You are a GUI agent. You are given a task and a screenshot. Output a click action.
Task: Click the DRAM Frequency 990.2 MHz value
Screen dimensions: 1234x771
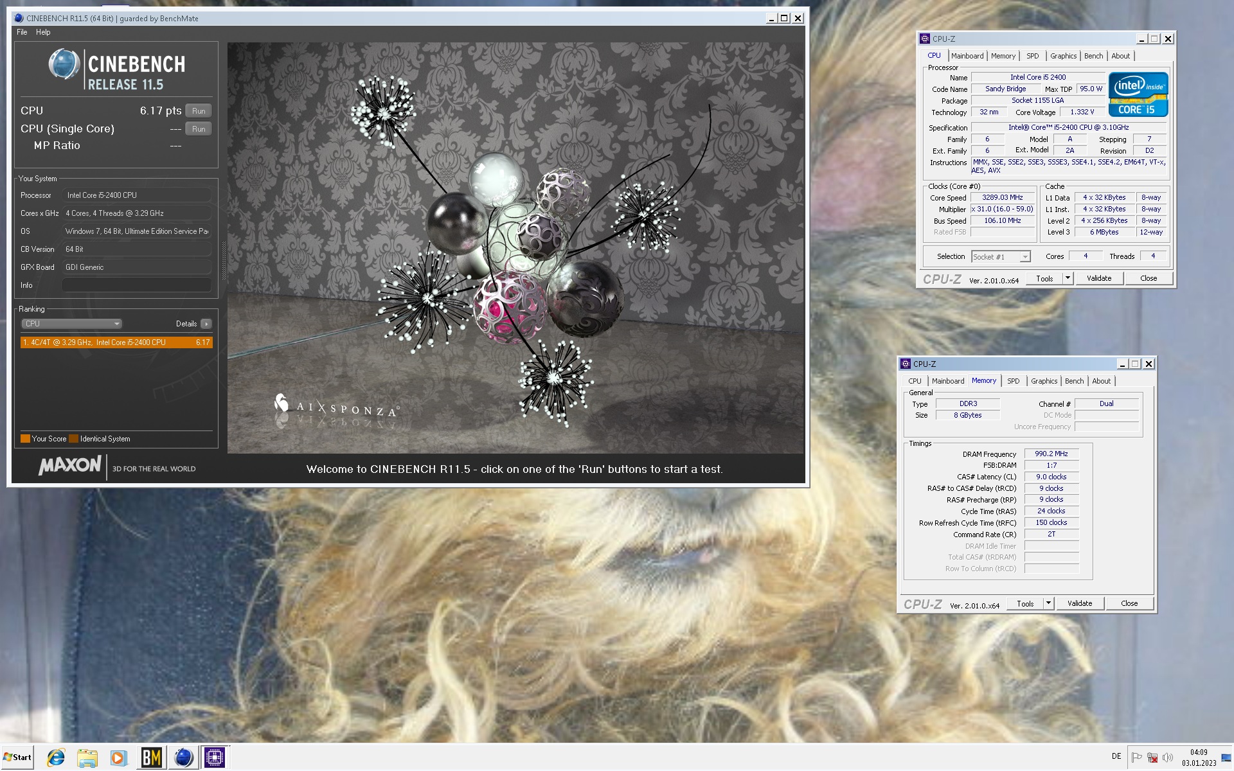pyautogui.click(x=1051, y=454)
